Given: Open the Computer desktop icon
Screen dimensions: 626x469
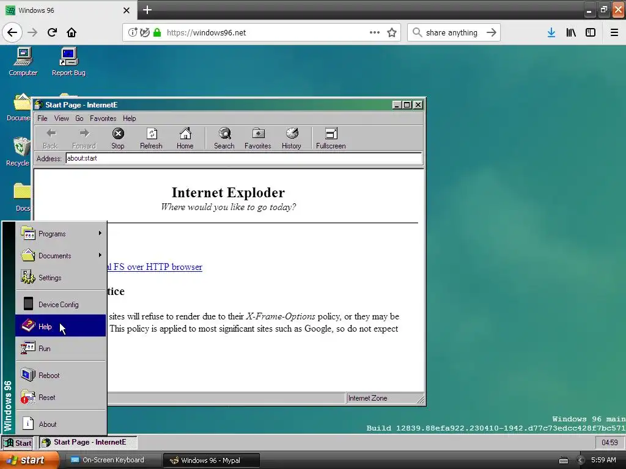Looking at the screenshot, I should click(23, 62).
